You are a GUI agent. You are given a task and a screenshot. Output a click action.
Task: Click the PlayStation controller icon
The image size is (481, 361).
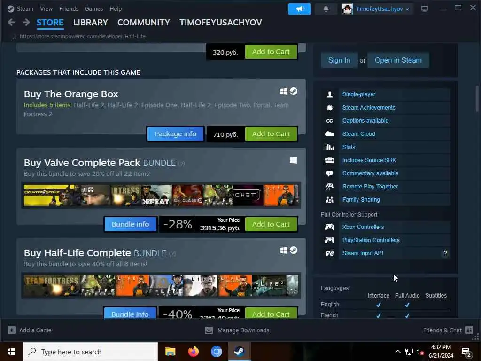[330, 240]
